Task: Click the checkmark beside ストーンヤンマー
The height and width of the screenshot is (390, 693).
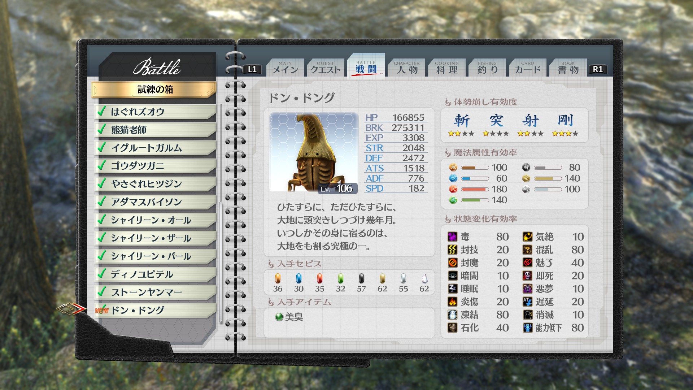Action: click(102, 291)
